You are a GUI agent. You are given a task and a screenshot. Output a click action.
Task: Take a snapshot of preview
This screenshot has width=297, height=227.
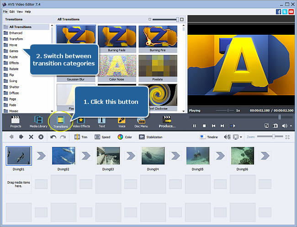click(275, 126)
